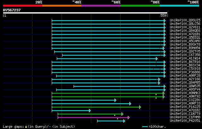202x129 pixels.
Task: Click the UniRef100_Q9SUI5 label
Action: 185,20
